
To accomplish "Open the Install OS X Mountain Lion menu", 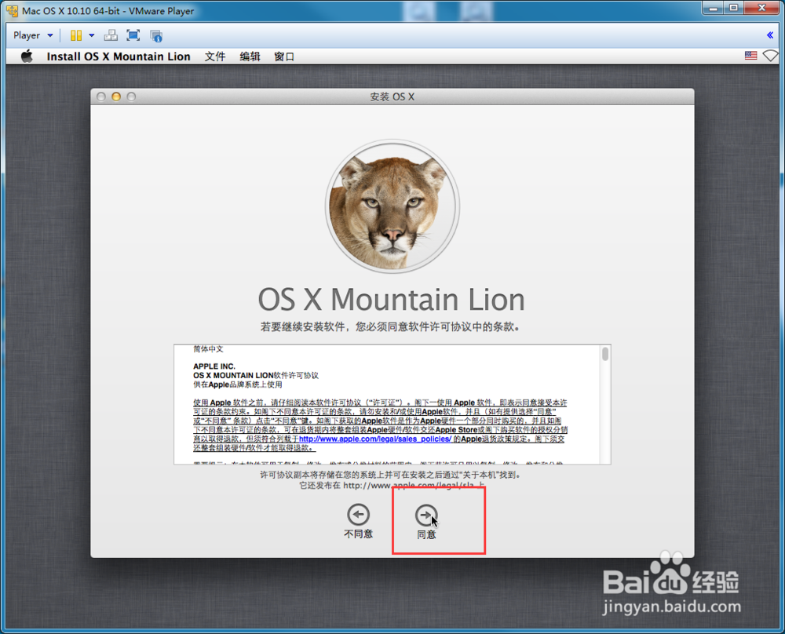I will pyautogui.click(x=119, y=56).
